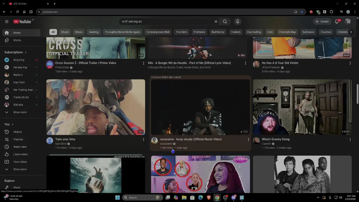
Task: Clear the search box with the X
Action: (216, 22)
